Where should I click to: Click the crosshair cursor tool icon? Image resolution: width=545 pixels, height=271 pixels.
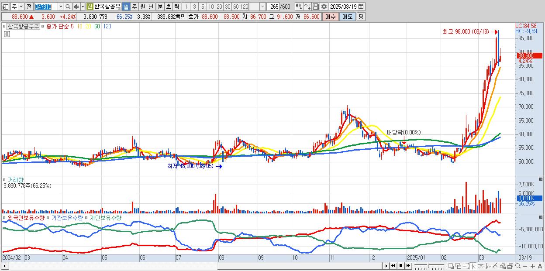pyautogui.click(x=473, y=266)
